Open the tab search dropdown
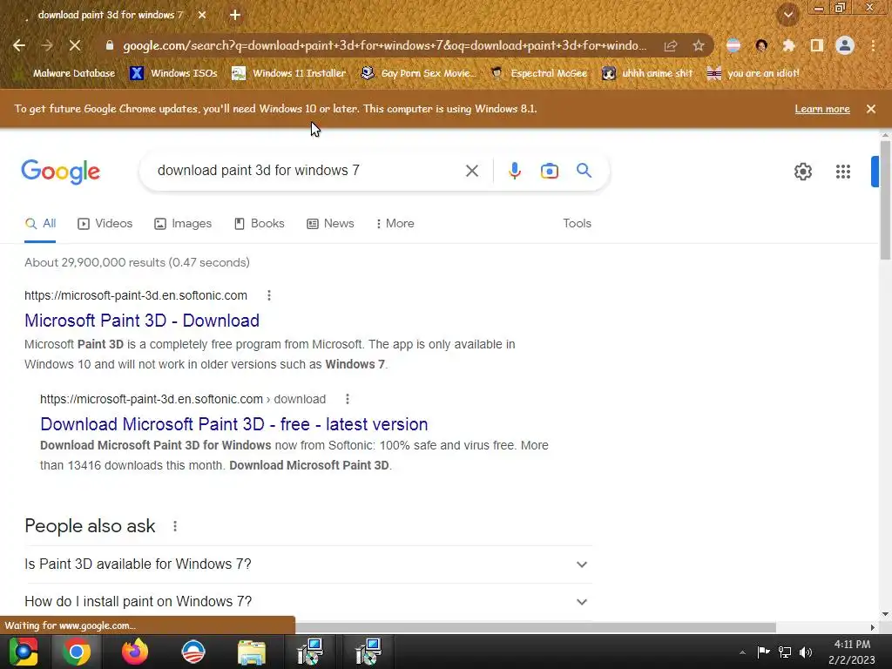Image resolution: width=892 pixels, height=669 pixels. click(x=787, y=15)
